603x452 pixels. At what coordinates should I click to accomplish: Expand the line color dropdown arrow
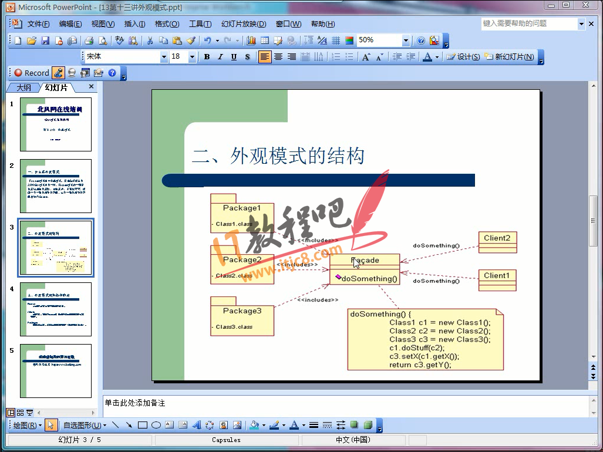tap(284, 425)
